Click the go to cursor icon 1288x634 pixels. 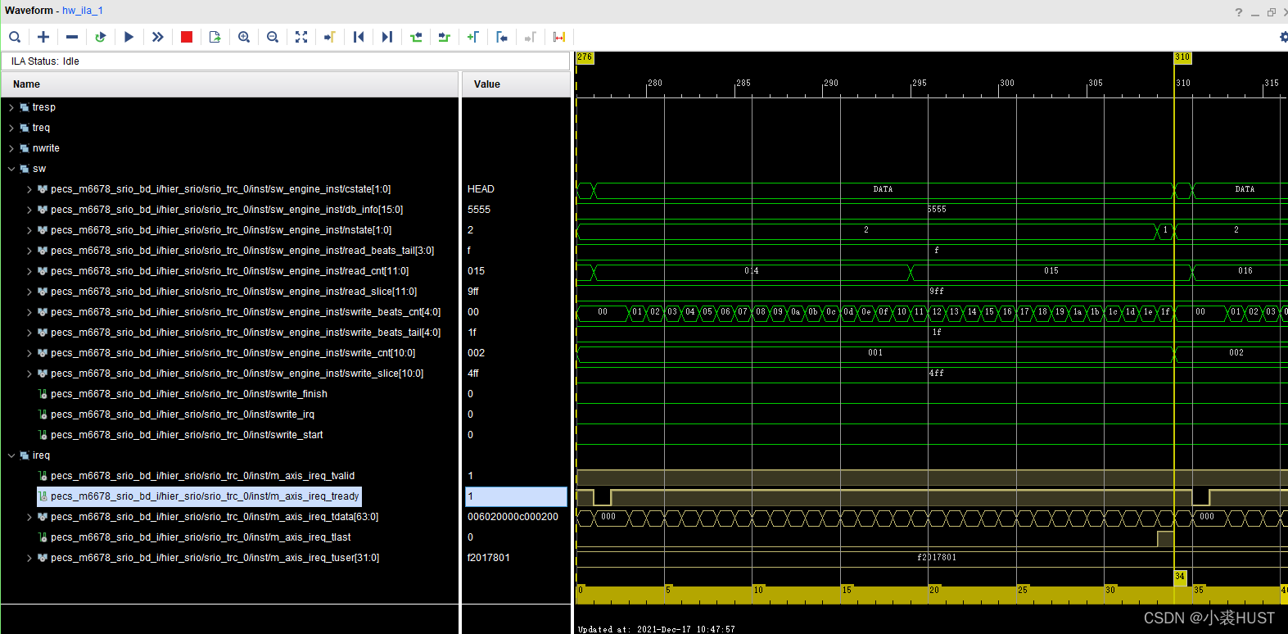click(x=330, y=37)
